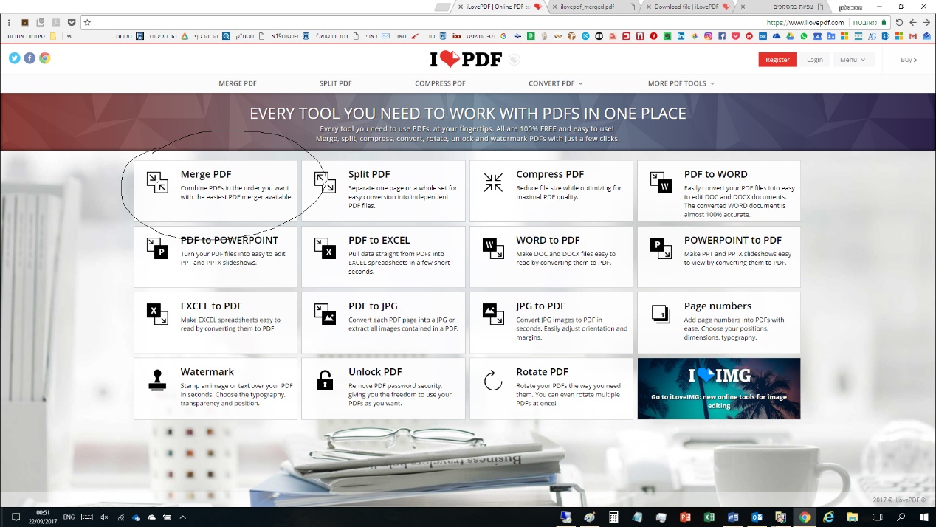
Task: Open the PDF to JPG tile icon
Action: 325,314
